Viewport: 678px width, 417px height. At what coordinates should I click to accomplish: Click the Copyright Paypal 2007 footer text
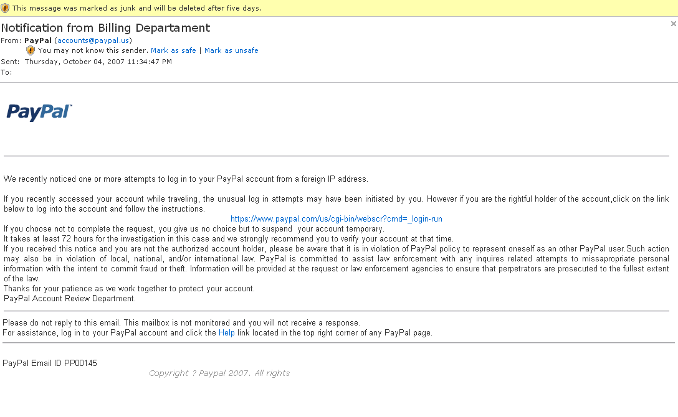coord(219,373)
